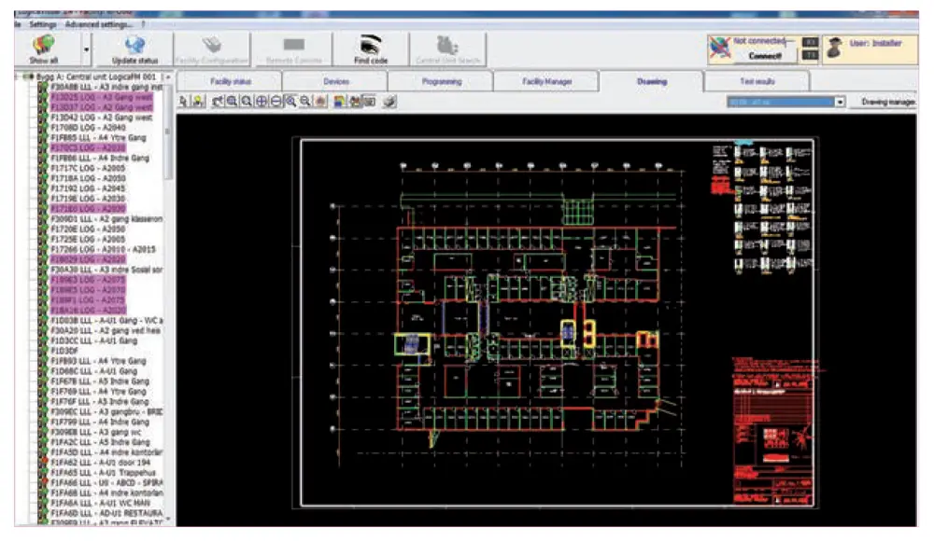Click the Drawing manager button
Screen dimensions: 934x541
887,101
